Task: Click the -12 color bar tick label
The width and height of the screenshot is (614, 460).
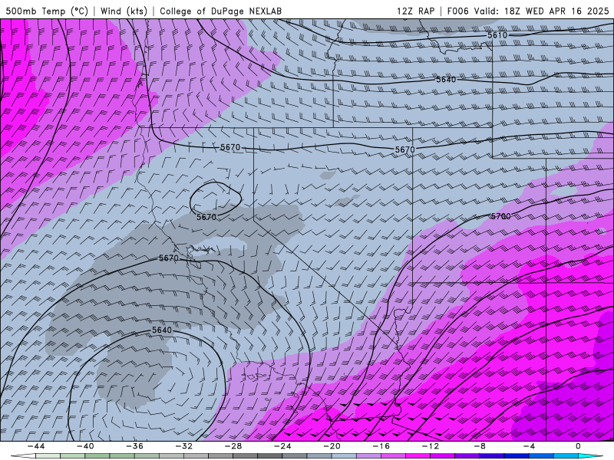Action: pyautogui.click(x=431, y=446)
